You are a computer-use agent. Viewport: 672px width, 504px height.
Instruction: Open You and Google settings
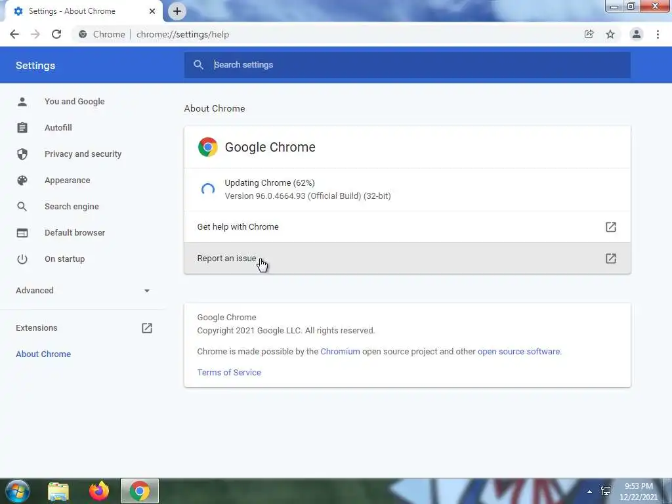(75, 102)
